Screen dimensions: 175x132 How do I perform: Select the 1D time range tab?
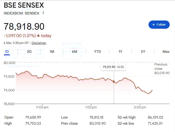pos(7,52)
